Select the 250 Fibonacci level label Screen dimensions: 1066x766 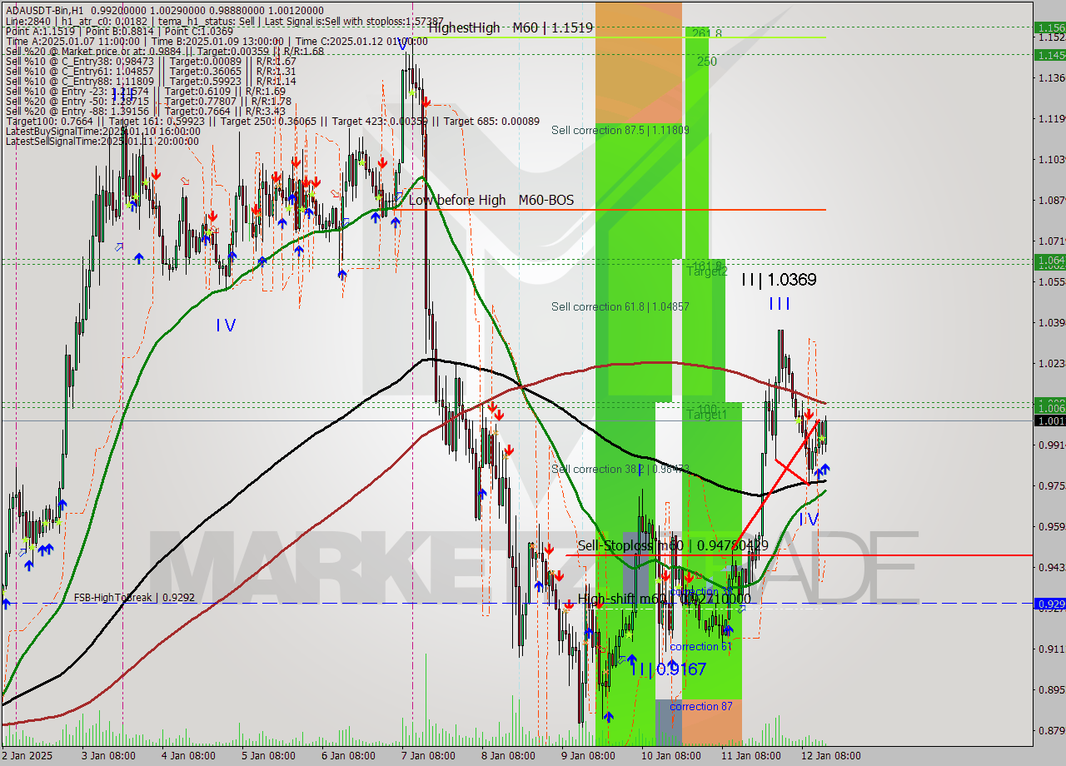pos(707,61)
